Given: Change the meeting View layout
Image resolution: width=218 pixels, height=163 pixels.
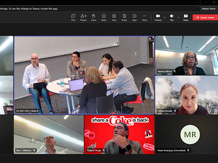Looking at the screenshot, I should pyautogui.click(x=114, y=17).
